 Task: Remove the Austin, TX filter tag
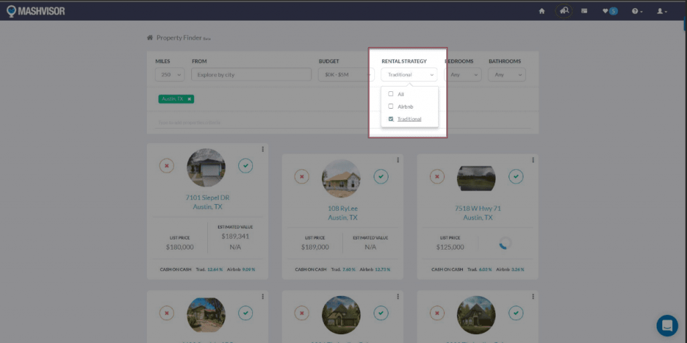click(x=189, y=99)
